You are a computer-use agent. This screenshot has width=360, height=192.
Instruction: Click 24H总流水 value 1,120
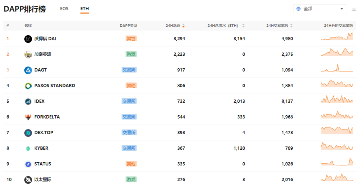click(239, 148)
